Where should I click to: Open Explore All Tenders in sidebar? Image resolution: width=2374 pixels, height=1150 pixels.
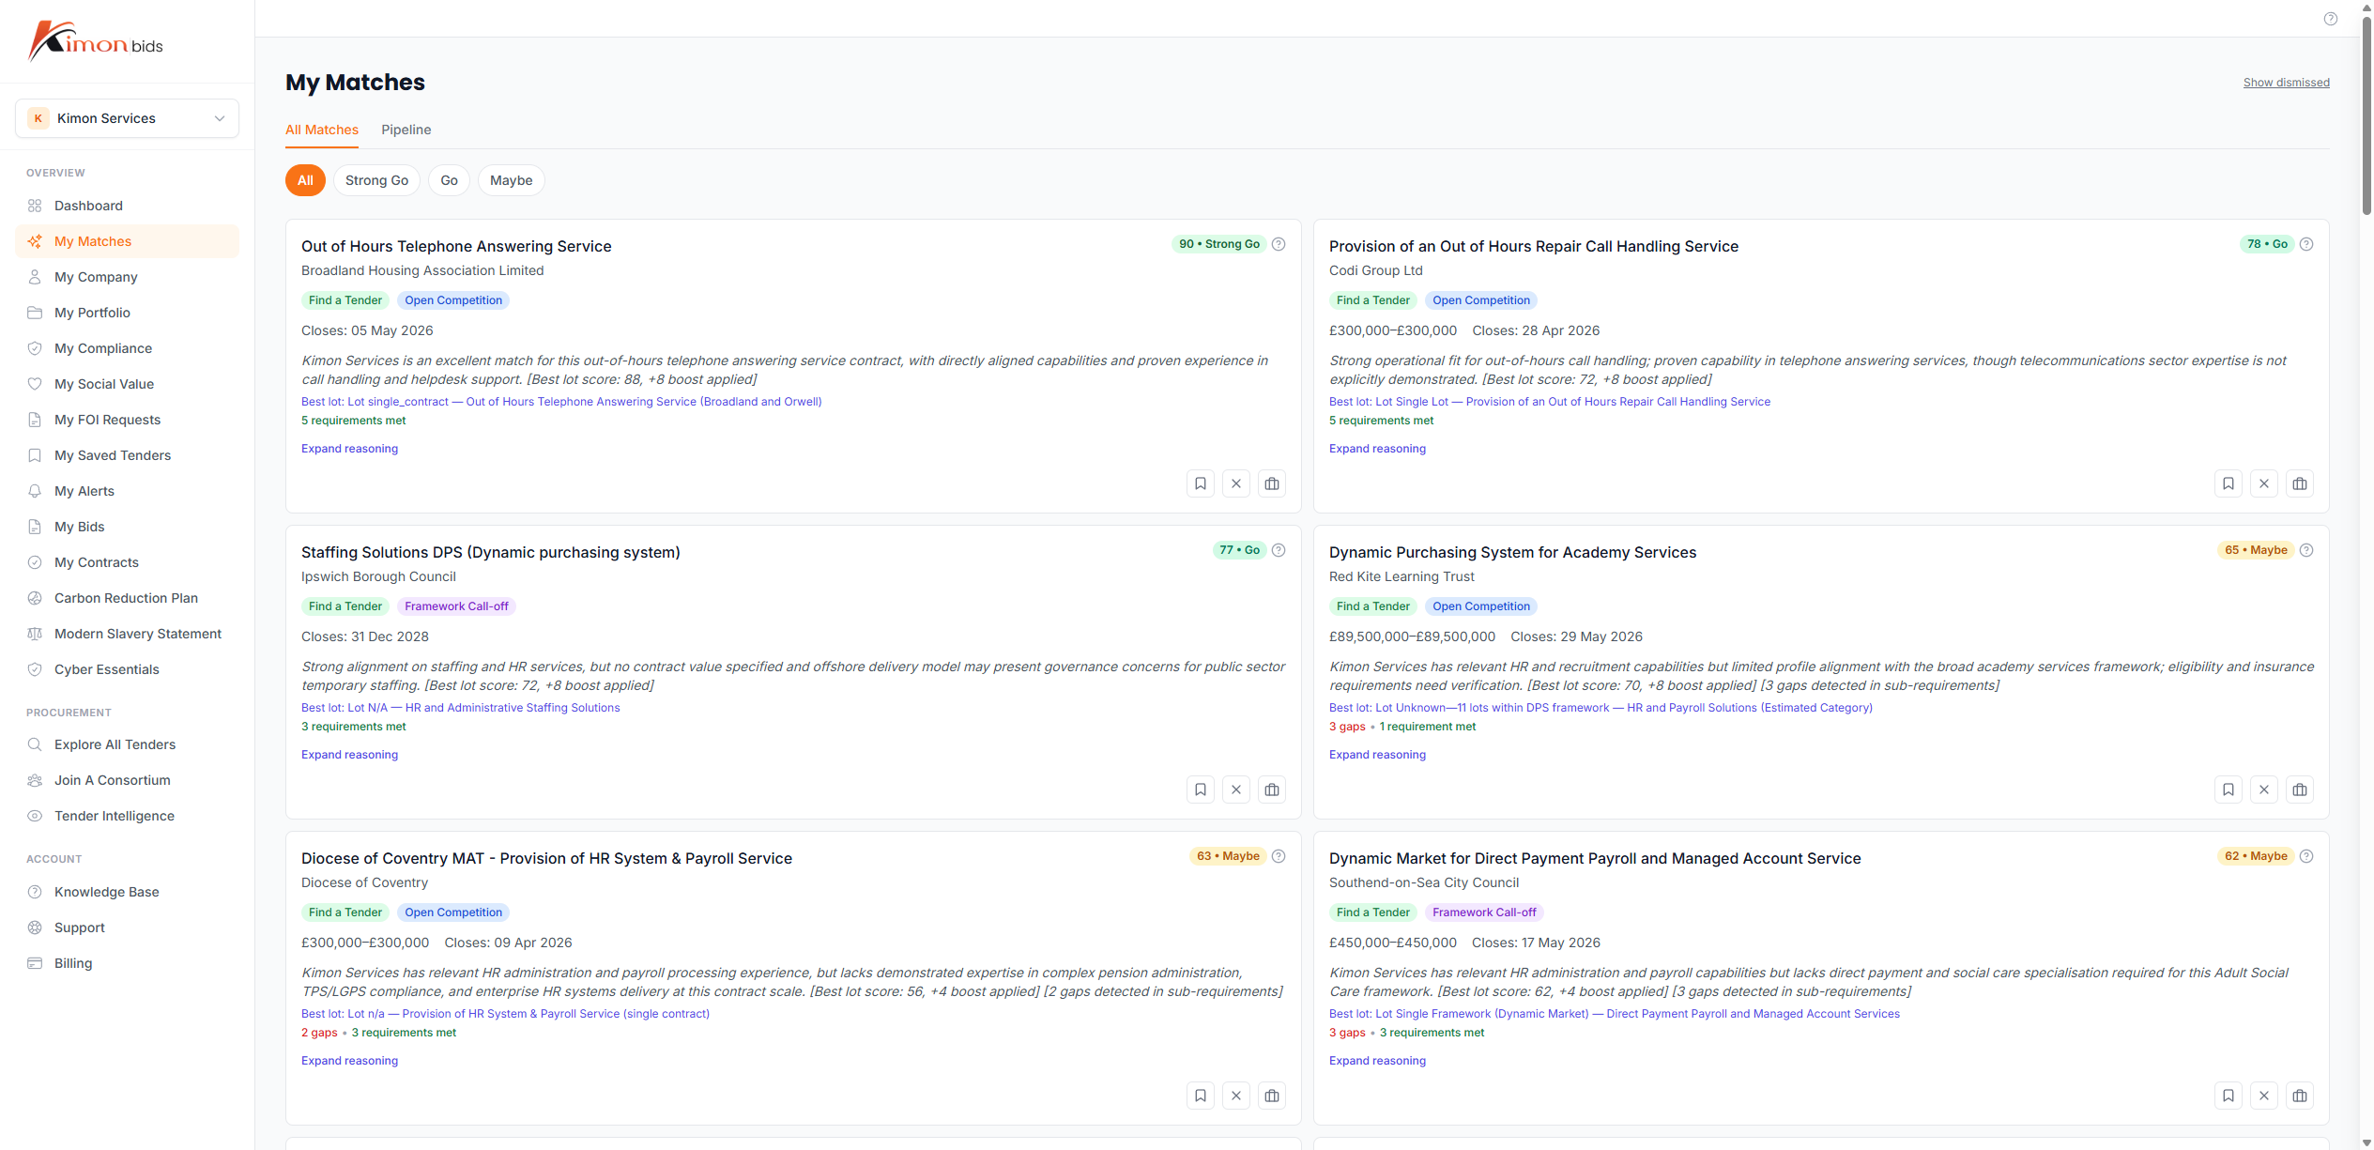click(127, 744)
